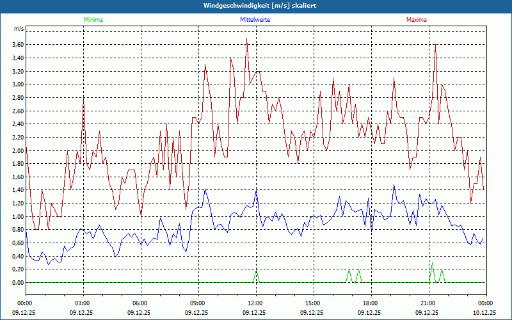This screenshot has width=512, height=320.
Task: Click the 0,00 y-axis value
Action: [19, 283]
